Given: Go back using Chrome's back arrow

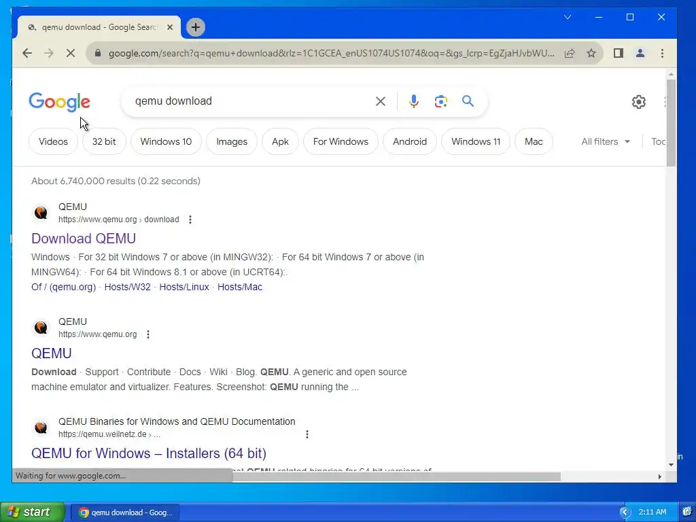Looking at the screenshot, I should coord(27,53).
